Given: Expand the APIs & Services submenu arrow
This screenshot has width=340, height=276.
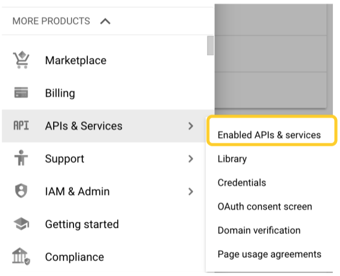Looking at the screenshot, I should (191, 126).
